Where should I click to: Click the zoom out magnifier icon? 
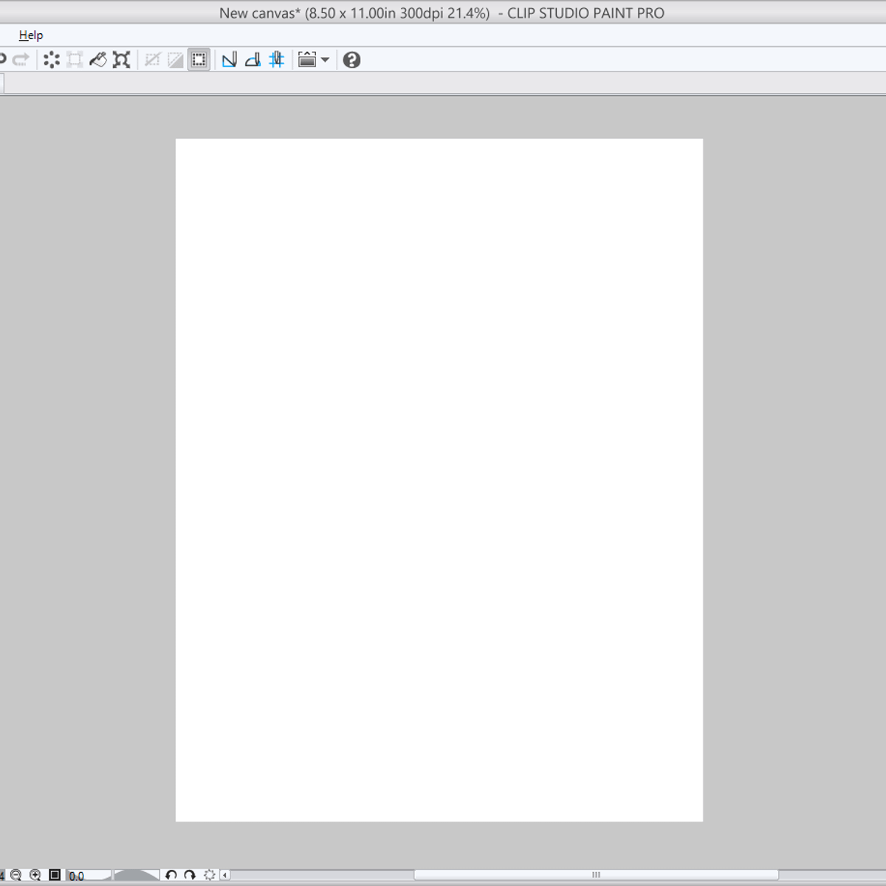click(16, 875)
